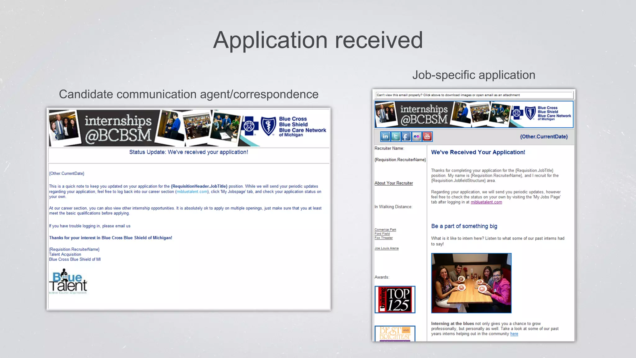Open the Joe Louis Arena link

(x=387, y=248)
